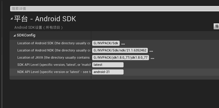The width and height of the screenshot is (219, 108).
Task: Click the SDK API Level field
Action: (x=108, y=65)
